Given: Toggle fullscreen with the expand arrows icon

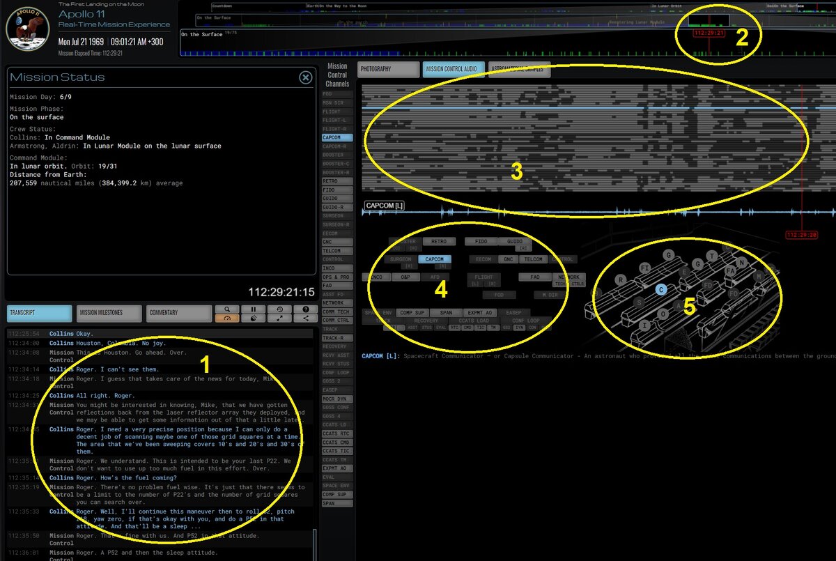Looking at the screenshot, I should 279,318.
